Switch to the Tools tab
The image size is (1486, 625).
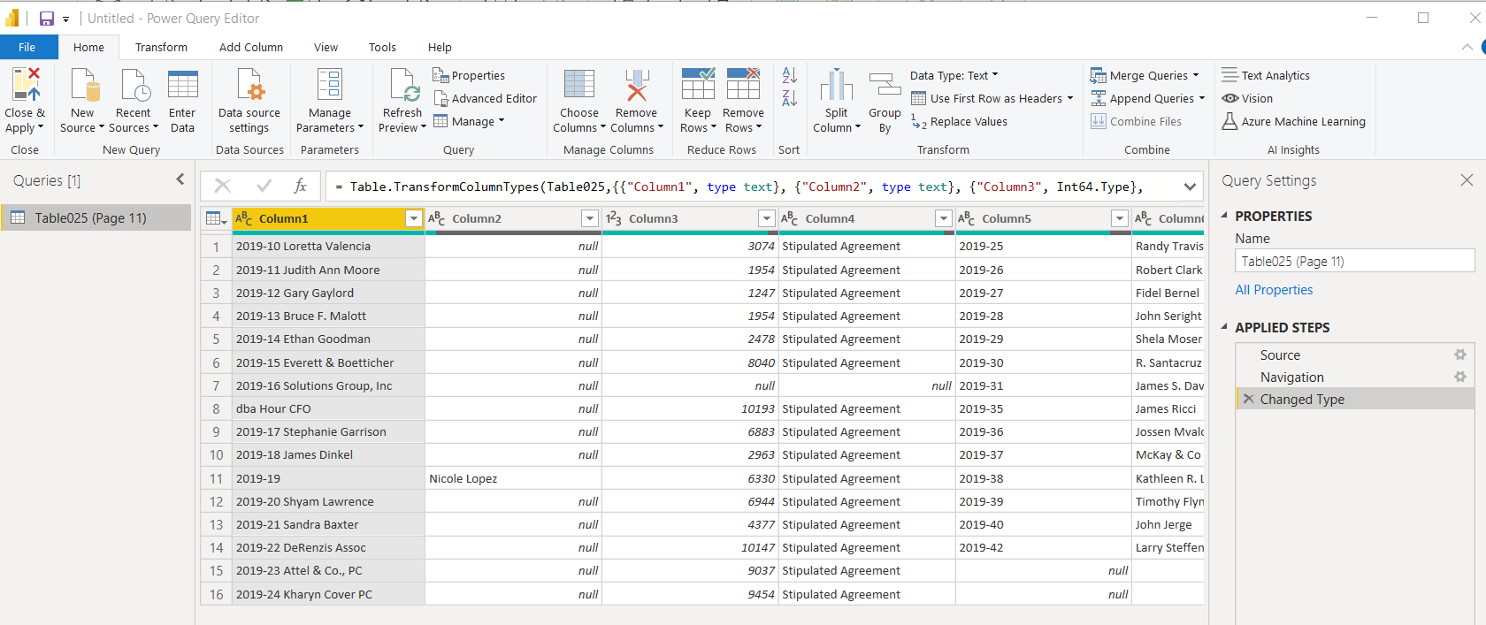[382, 47]
